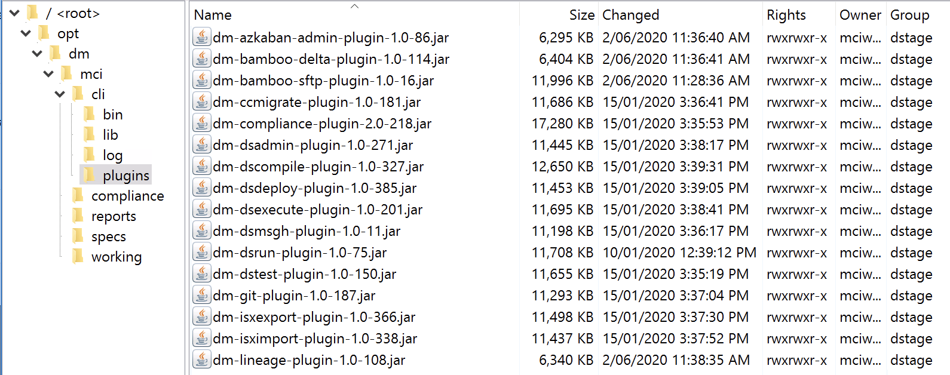Collapse the dm folder tree node

[x=37, y=54]
